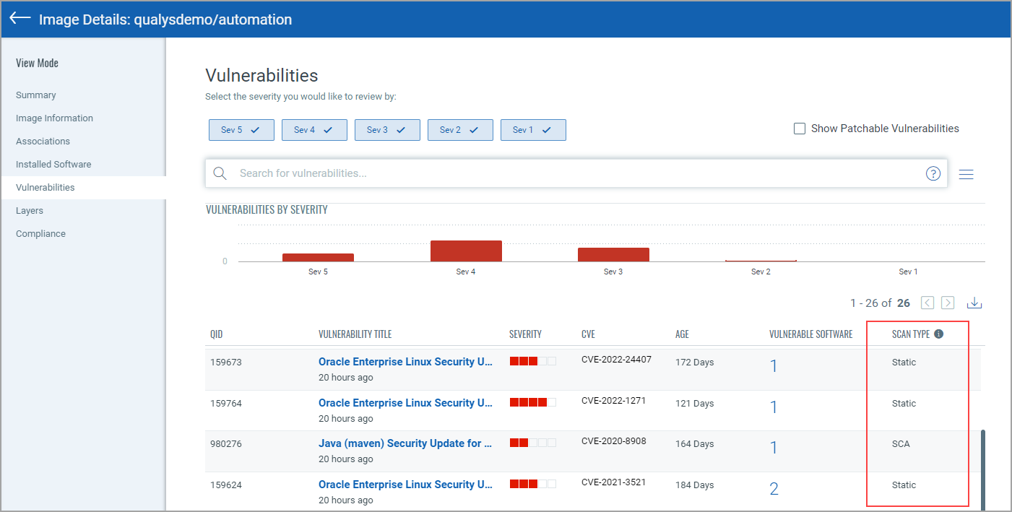Click the search magnifier icon
The height and width of the screenshot is (512, 1012).
[220, 173]
